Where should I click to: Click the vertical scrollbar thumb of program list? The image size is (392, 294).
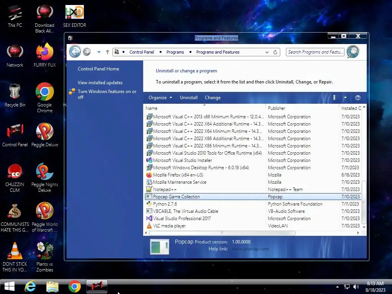pyautogui.click(x=364, y=202)
